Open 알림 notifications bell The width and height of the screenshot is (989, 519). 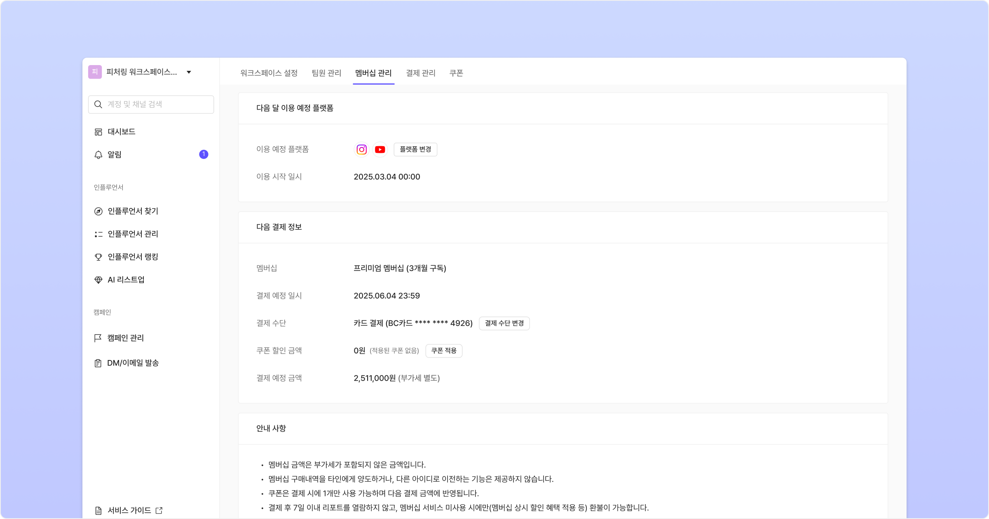click(114, 154)
